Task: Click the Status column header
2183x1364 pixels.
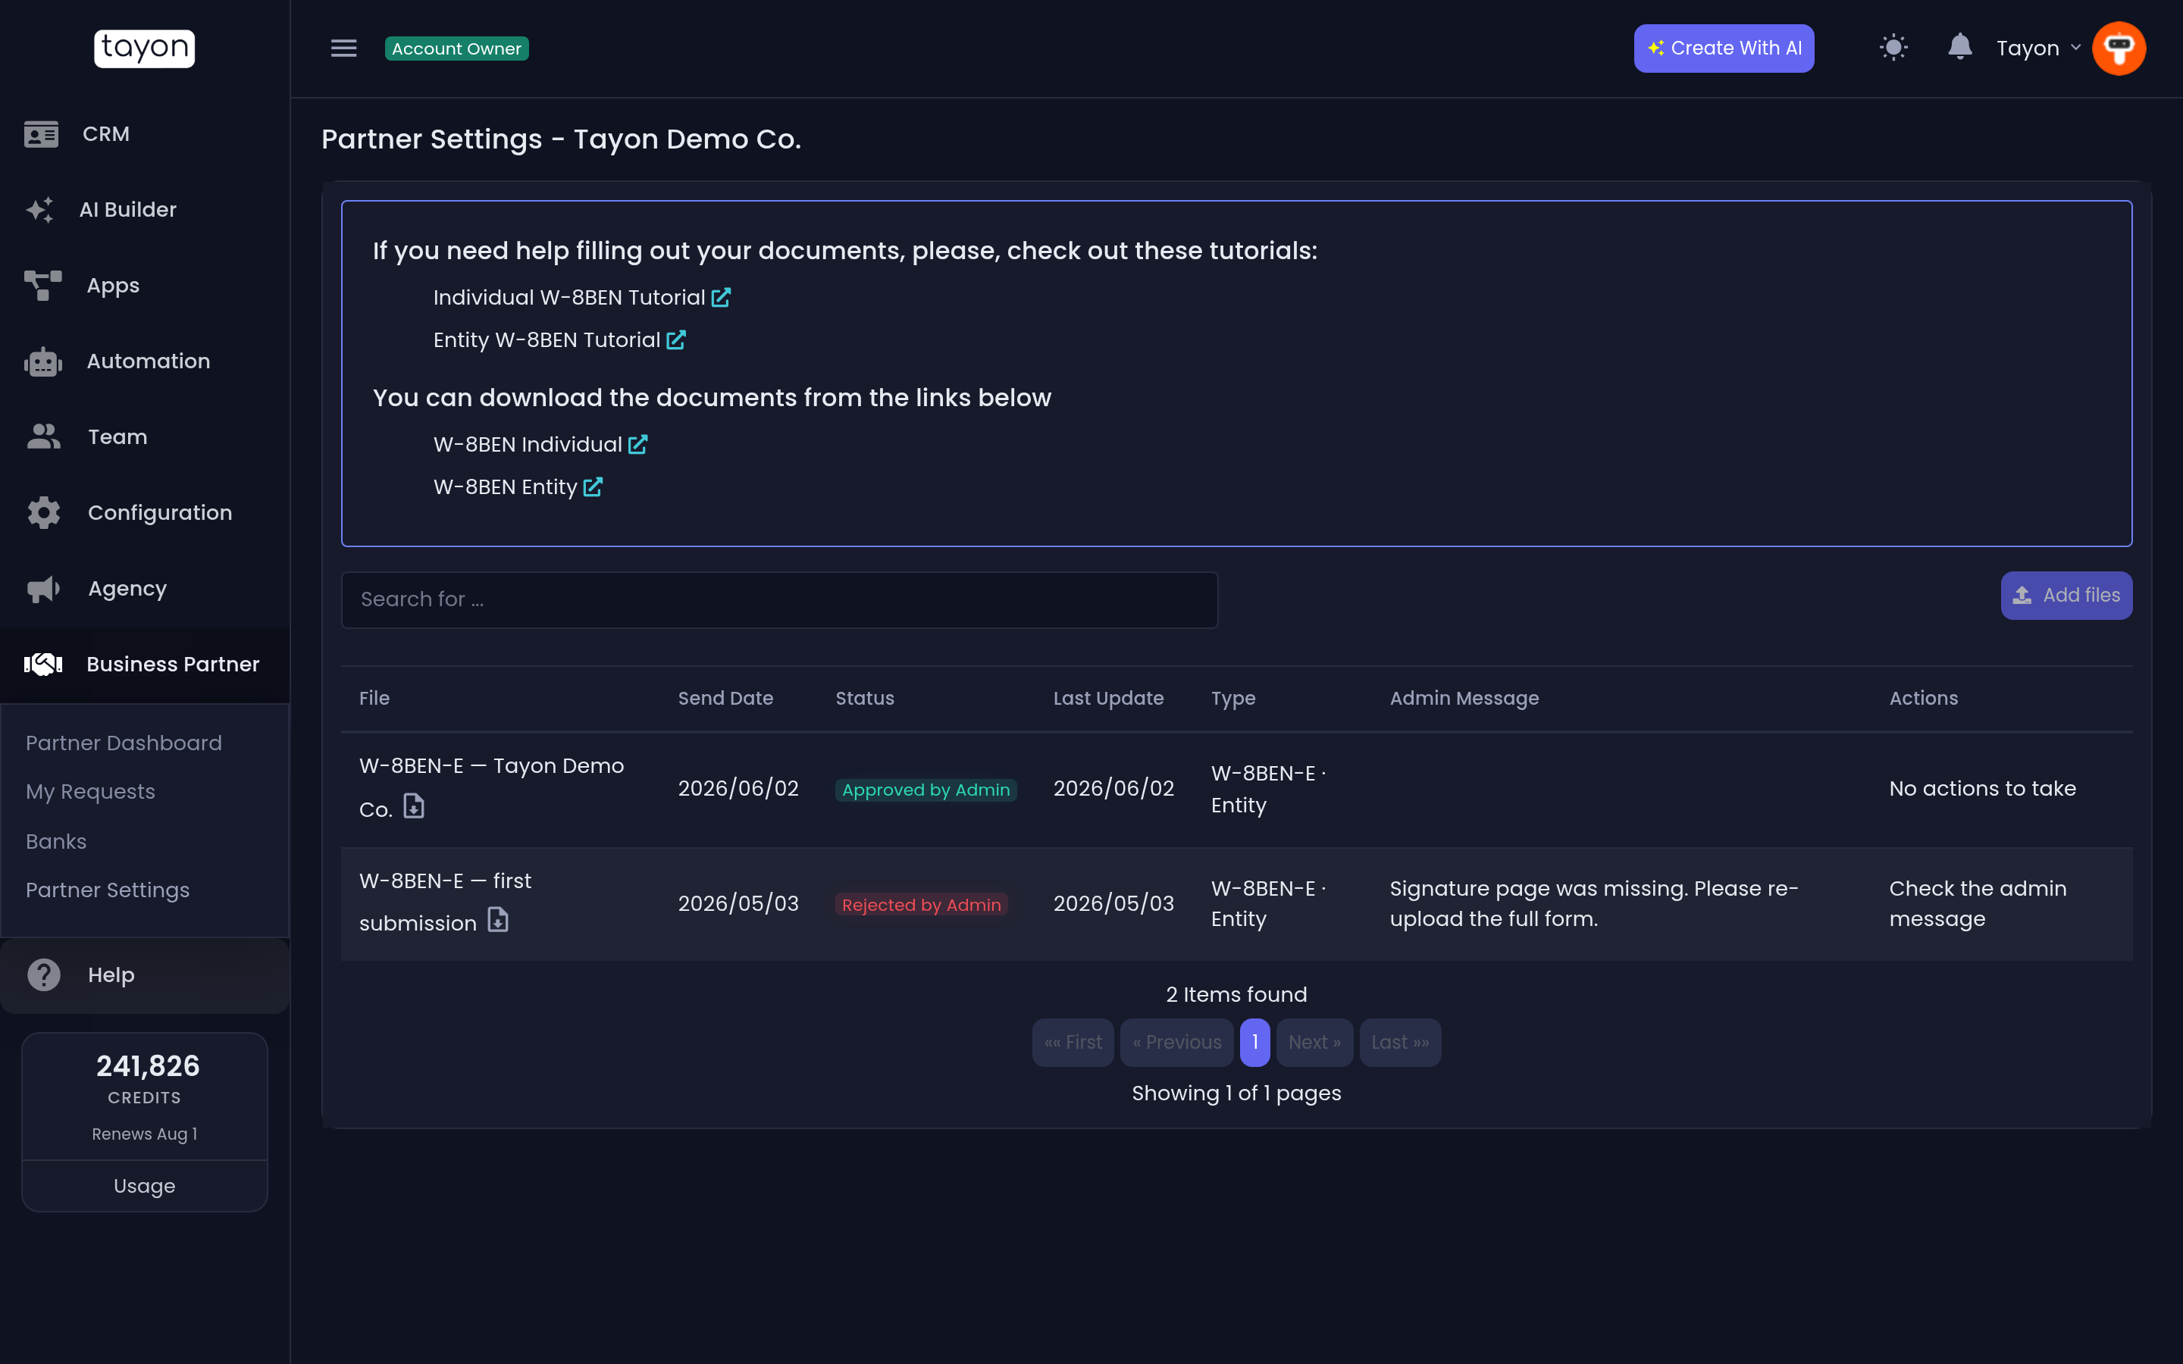Action: (864, 698)
